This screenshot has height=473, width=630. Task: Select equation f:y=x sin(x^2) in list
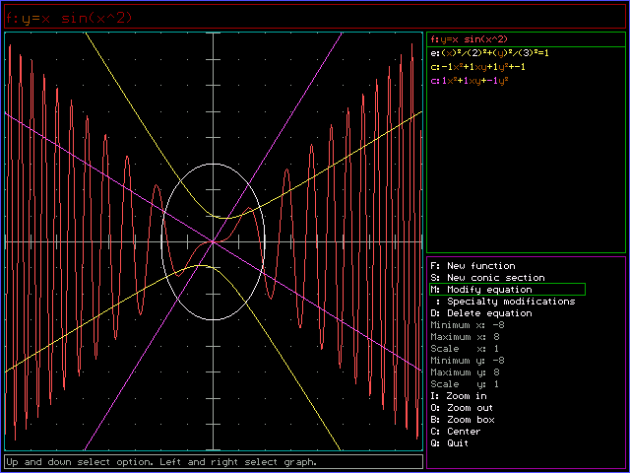click(x=526, y=39)
